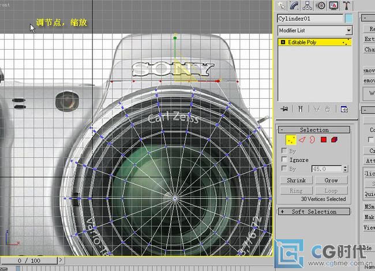The width and height of the screenshot is (375, 271).
Task: Click the spinner arrows beside 45.0
Action: click(345, 169)
